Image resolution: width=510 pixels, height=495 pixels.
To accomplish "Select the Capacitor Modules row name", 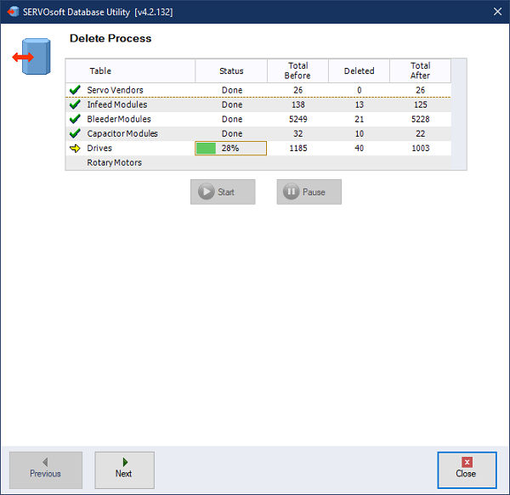I will [122, 133].
